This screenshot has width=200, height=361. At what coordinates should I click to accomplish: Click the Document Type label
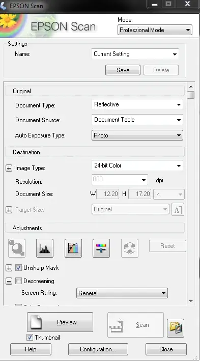(35, 105)
